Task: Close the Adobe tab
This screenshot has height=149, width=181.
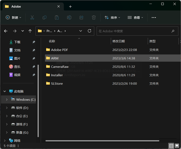Action: [59, 6]
